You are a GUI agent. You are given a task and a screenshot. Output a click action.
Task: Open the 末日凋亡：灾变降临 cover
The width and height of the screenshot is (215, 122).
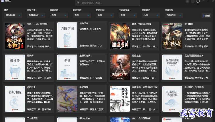172,99
